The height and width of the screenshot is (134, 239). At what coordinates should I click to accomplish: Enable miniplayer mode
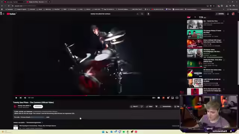173,98
